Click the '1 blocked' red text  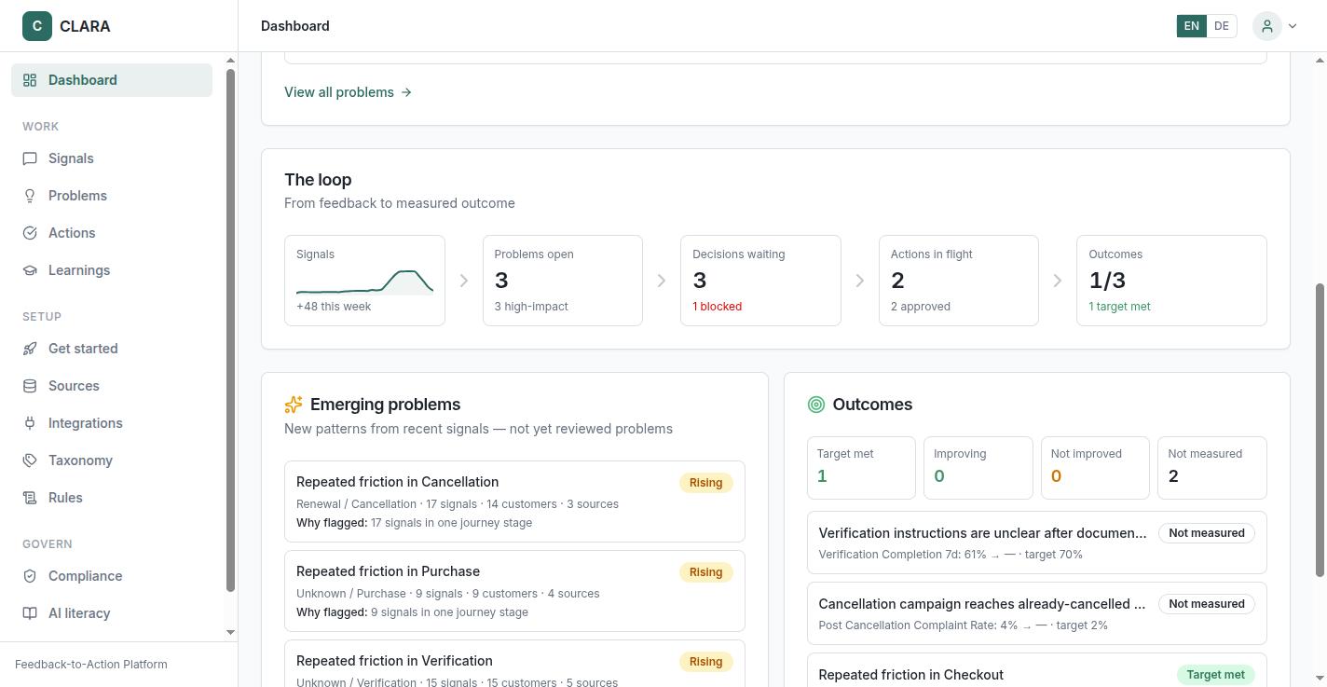(x=717, y=307)
